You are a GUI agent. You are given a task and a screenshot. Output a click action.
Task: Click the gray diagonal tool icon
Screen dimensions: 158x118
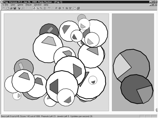click(x=41, y=8)
